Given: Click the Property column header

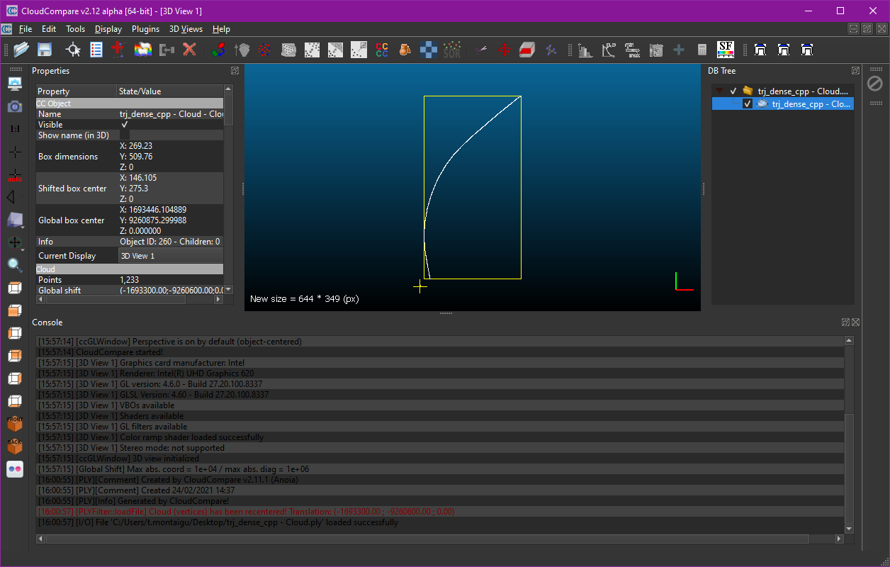Looking at the screenshot, I should coord(77,91).
